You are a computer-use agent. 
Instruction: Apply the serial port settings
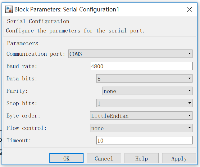pos(179,158)
